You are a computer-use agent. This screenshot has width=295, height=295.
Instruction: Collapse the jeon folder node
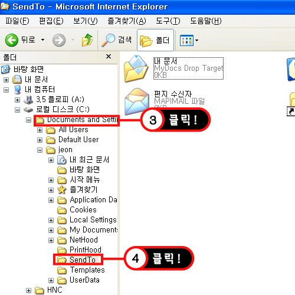(40, 150)
